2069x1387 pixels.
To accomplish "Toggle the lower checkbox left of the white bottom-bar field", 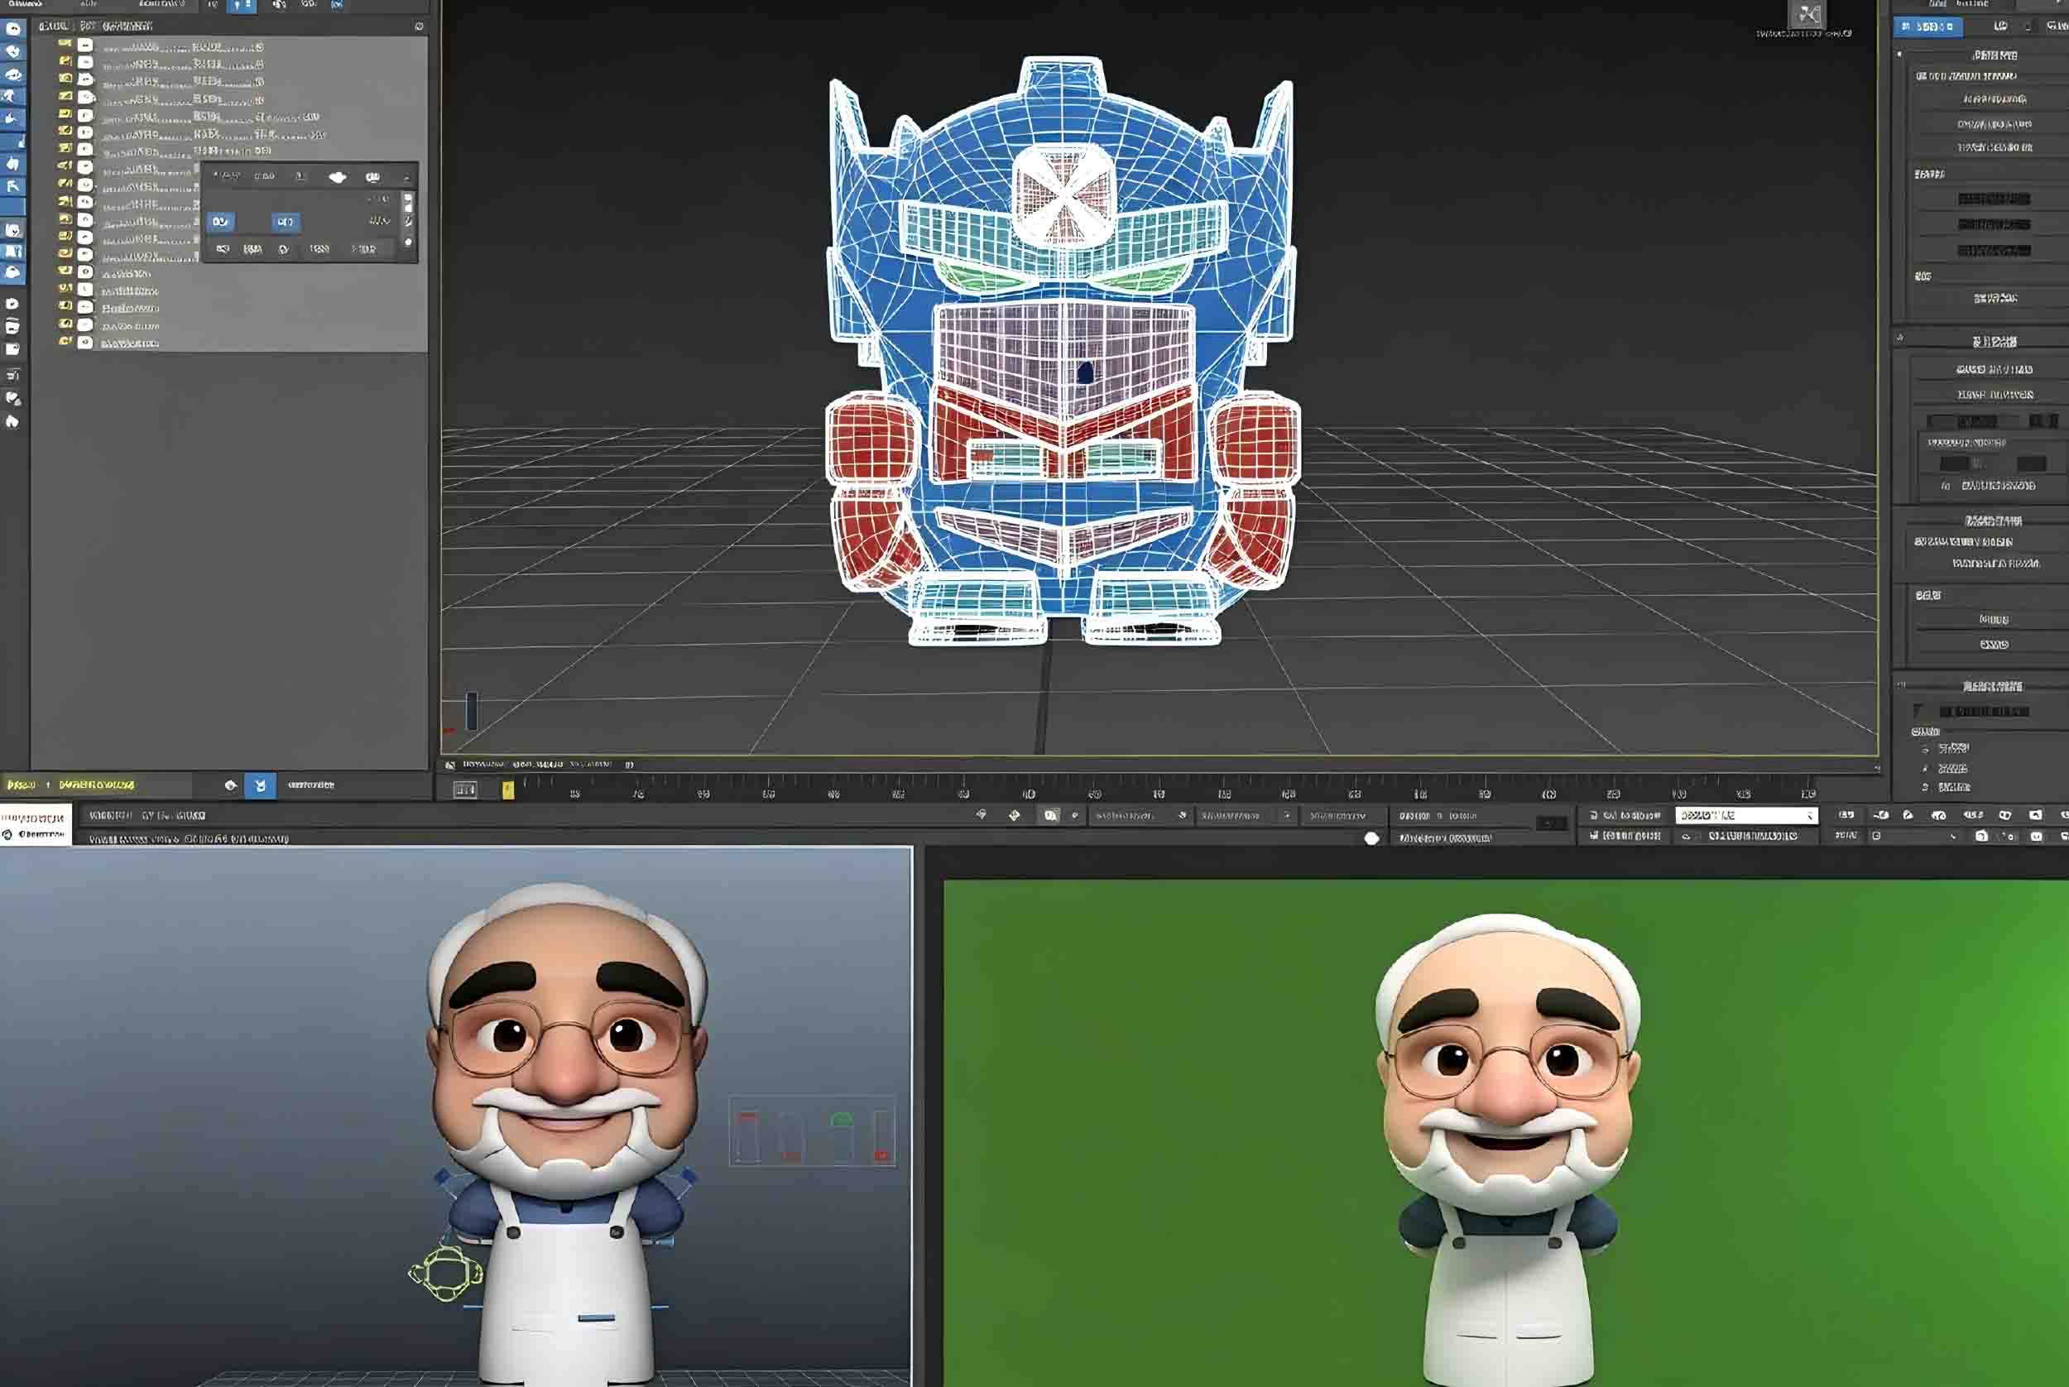I will click(x=1593, y=835).
